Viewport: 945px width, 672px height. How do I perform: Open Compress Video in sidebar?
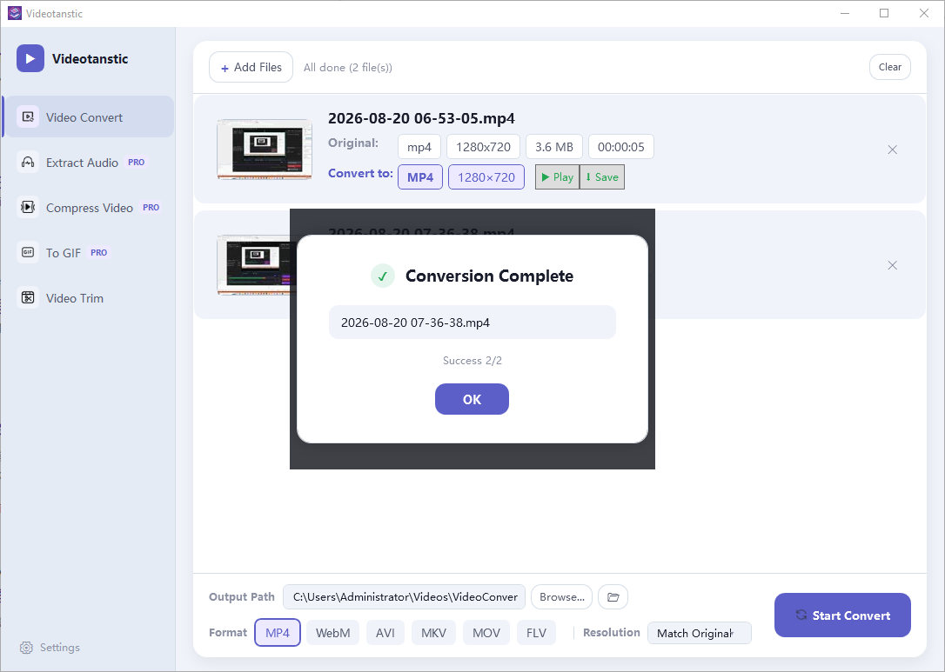pos(89,207)
